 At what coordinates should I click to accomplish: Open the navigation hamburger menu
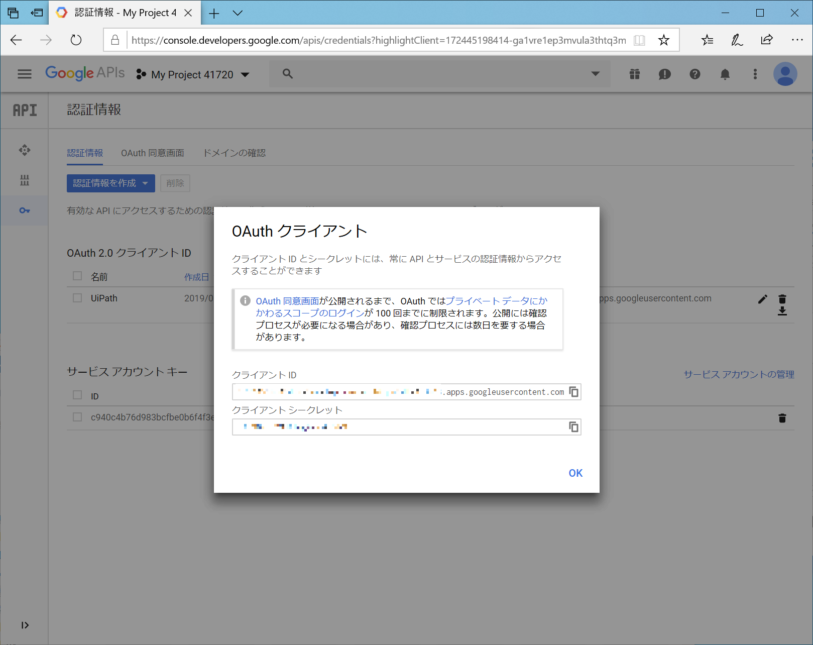(24, 74)
